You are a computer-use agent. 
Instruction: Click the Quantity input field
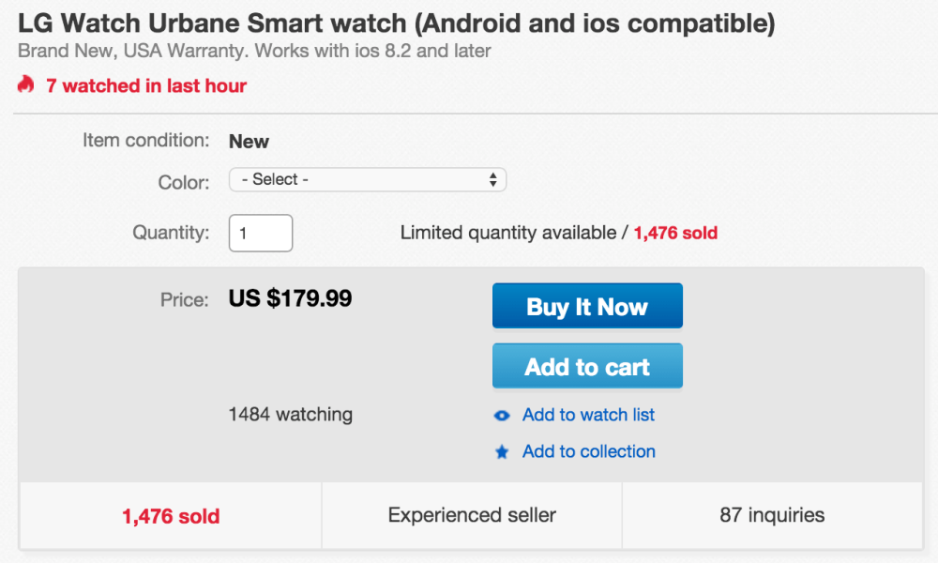coord(261,233)
